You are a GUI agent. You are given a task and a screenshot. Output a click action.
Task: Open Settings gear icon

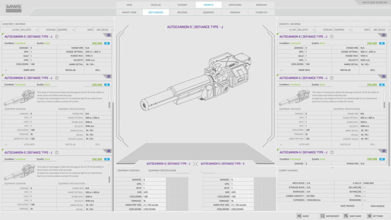point(370,216)
